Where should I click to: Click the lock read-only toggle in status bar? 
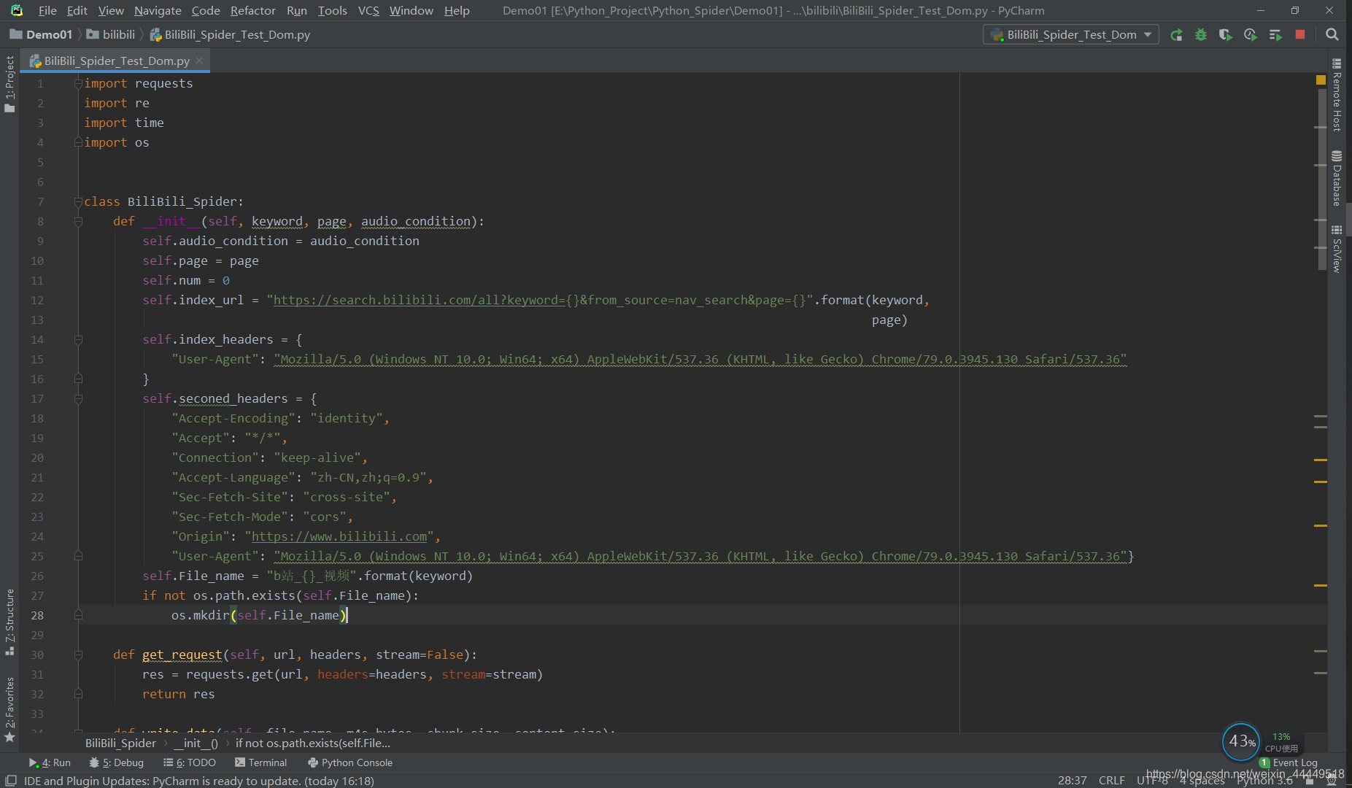point(1310,781)
